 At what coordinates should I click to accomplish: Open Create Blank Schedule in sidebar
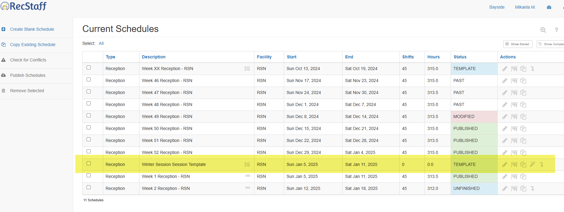point(32,29)
